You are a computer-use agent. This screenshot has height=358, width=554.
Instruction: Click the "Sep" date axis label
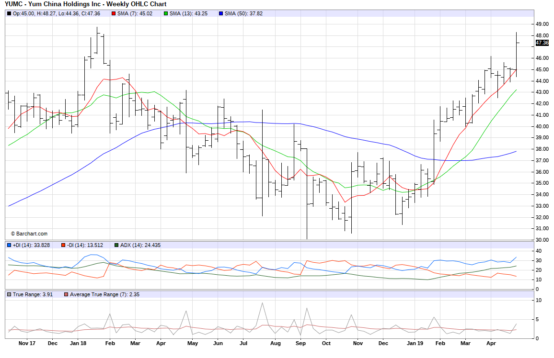[300, 344]
